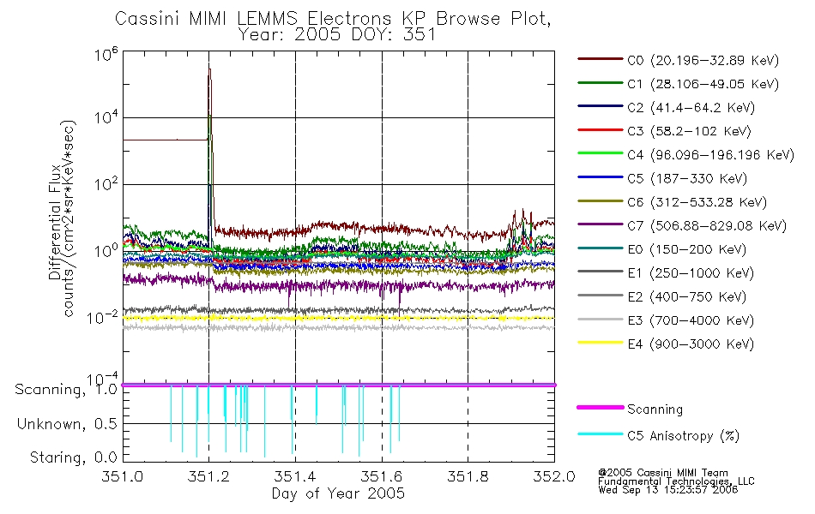
Task: Click the C1 (28.106–49.05 KeV) legend label
Action: tap(703, 84)
